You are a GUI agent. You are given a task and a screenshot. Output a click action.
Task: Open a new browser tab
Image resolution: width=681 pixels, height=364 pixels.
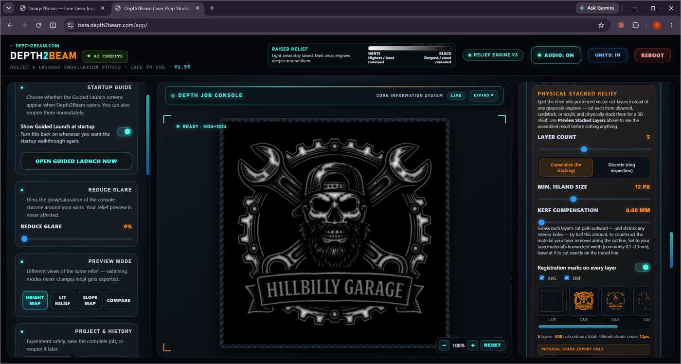pos(212,8)
